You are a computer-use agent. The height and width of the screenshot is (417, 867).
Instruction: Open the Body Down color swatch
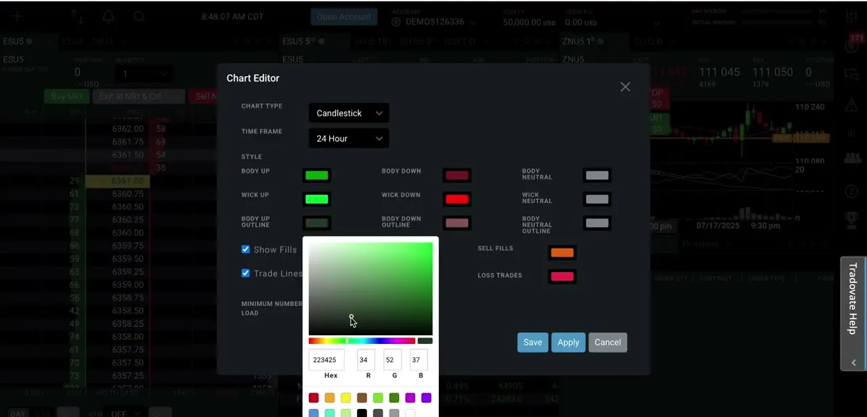457,175
